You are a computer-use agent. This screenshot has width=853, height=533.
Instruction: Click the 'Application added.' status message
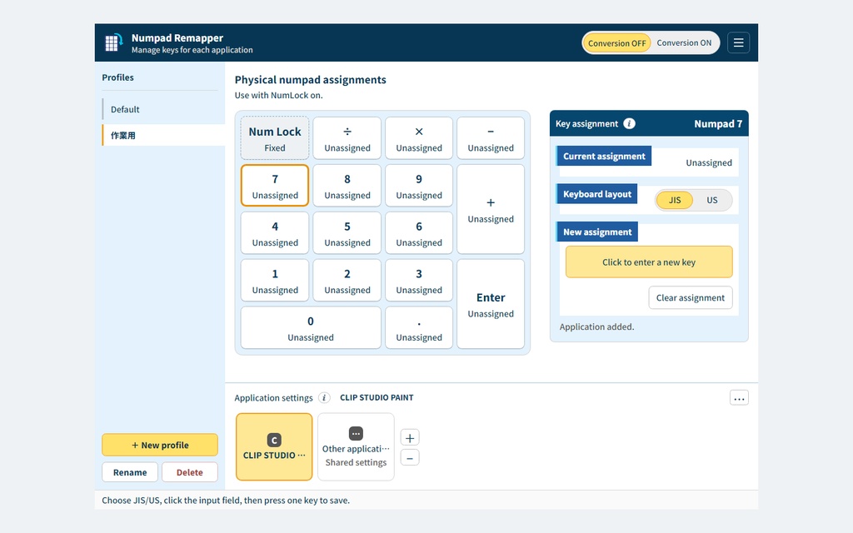[596, 326]
